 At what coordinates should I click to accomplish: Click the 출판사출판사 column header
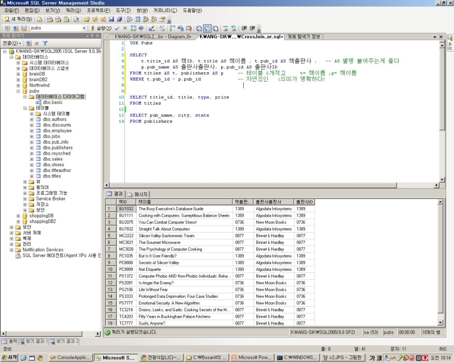(274, 202)
